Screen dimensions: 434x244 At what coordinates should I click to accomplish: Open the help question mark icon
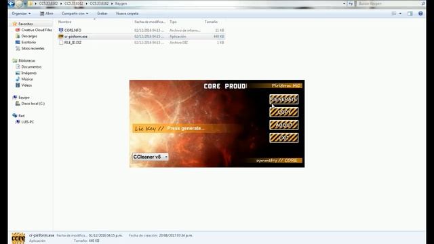pos(420,14)
